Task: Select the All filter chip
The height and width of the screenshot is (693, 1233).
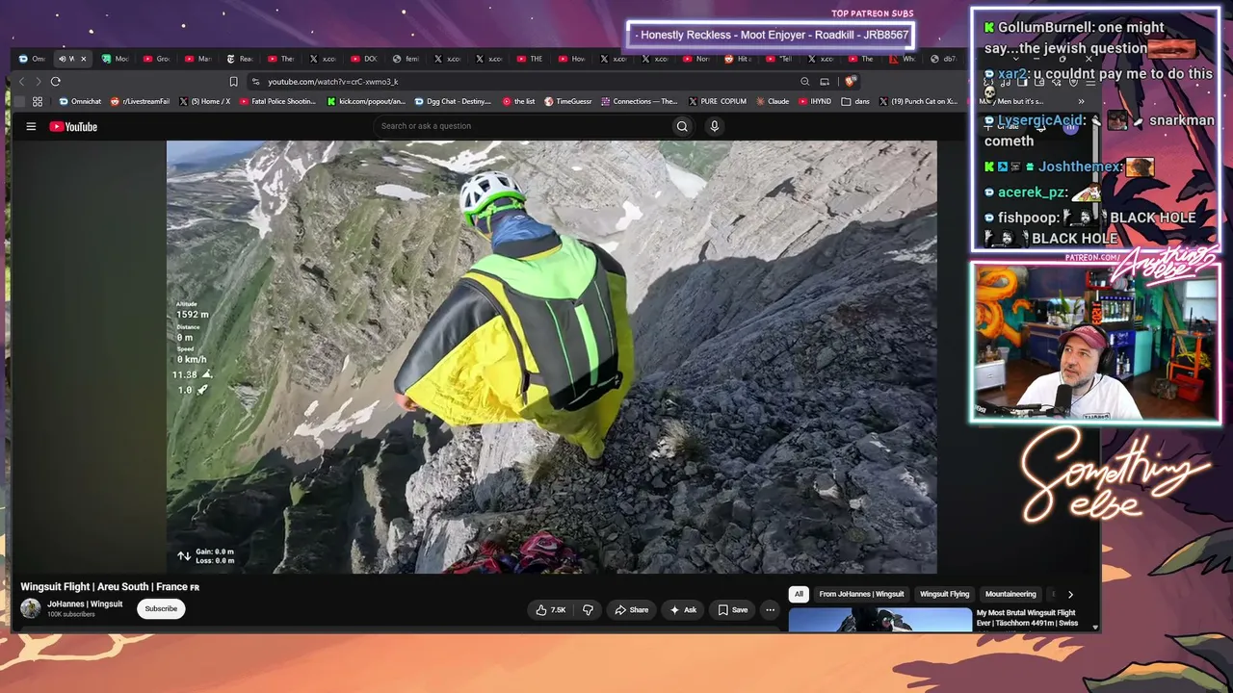Action: coord(799,594)
